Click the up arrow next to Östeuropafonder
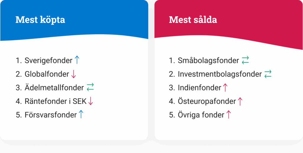303x153 pixels. (240, 101)
